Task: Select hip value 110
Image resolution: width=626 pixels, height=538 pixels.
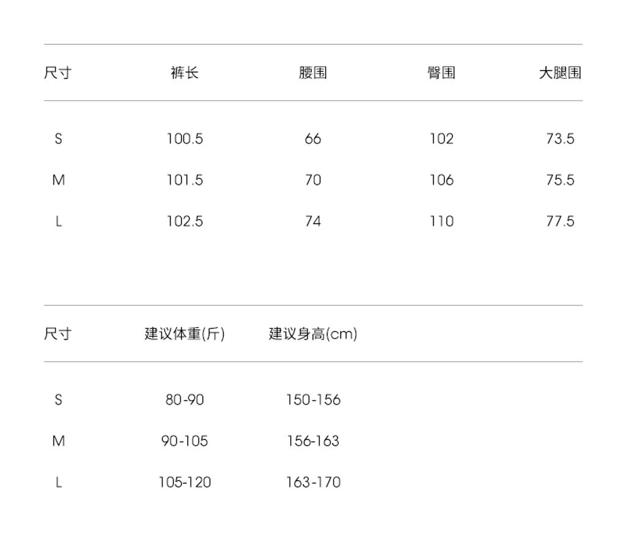Action: coord(441,221)
